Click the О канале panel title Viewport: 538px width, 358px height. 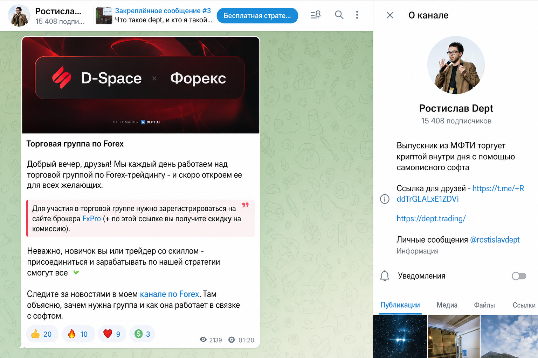point(428,15)
